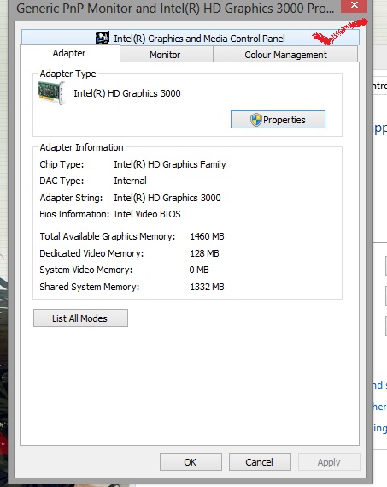Viewport: 387px width, 487px height.
Task: Open the Colour Management tab
Action: pos(285,55)
